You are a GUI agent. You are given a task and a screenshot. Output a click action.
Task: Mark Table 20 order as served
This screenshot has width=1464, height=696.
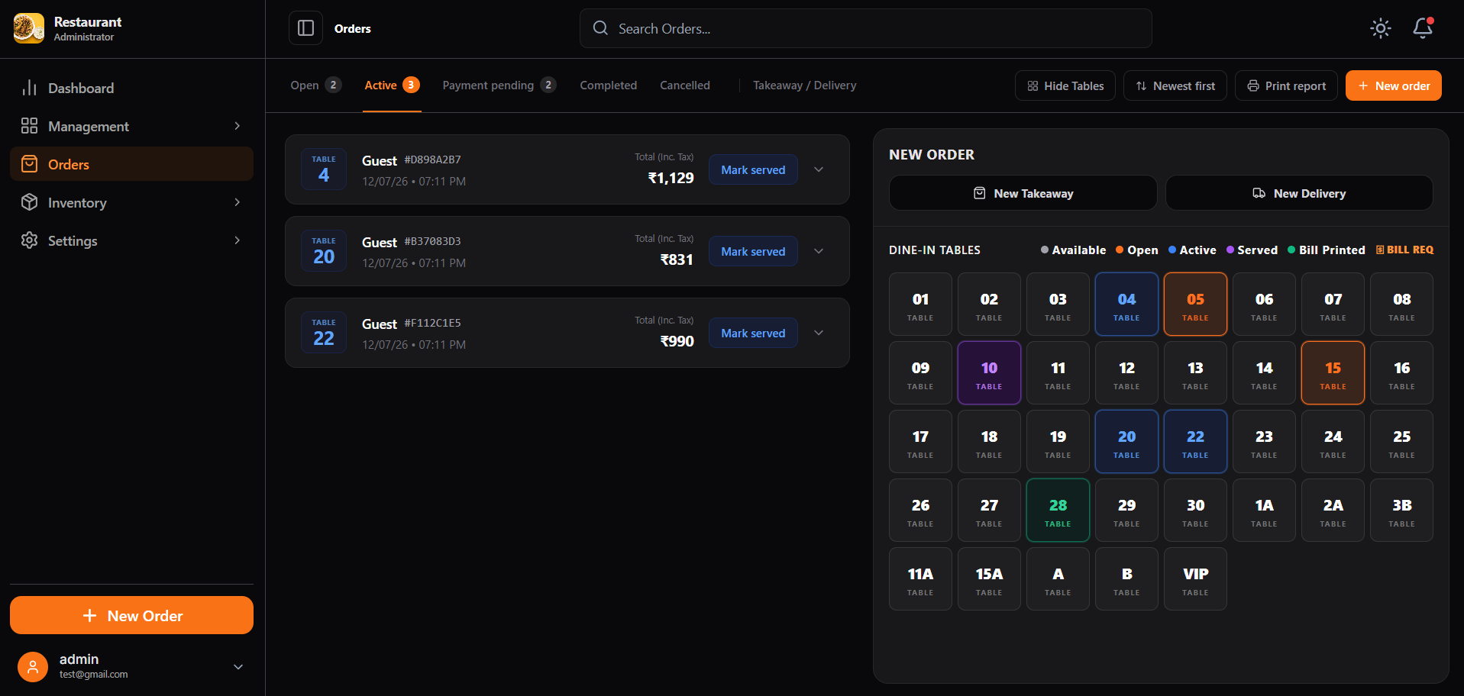tap(753, 251)
